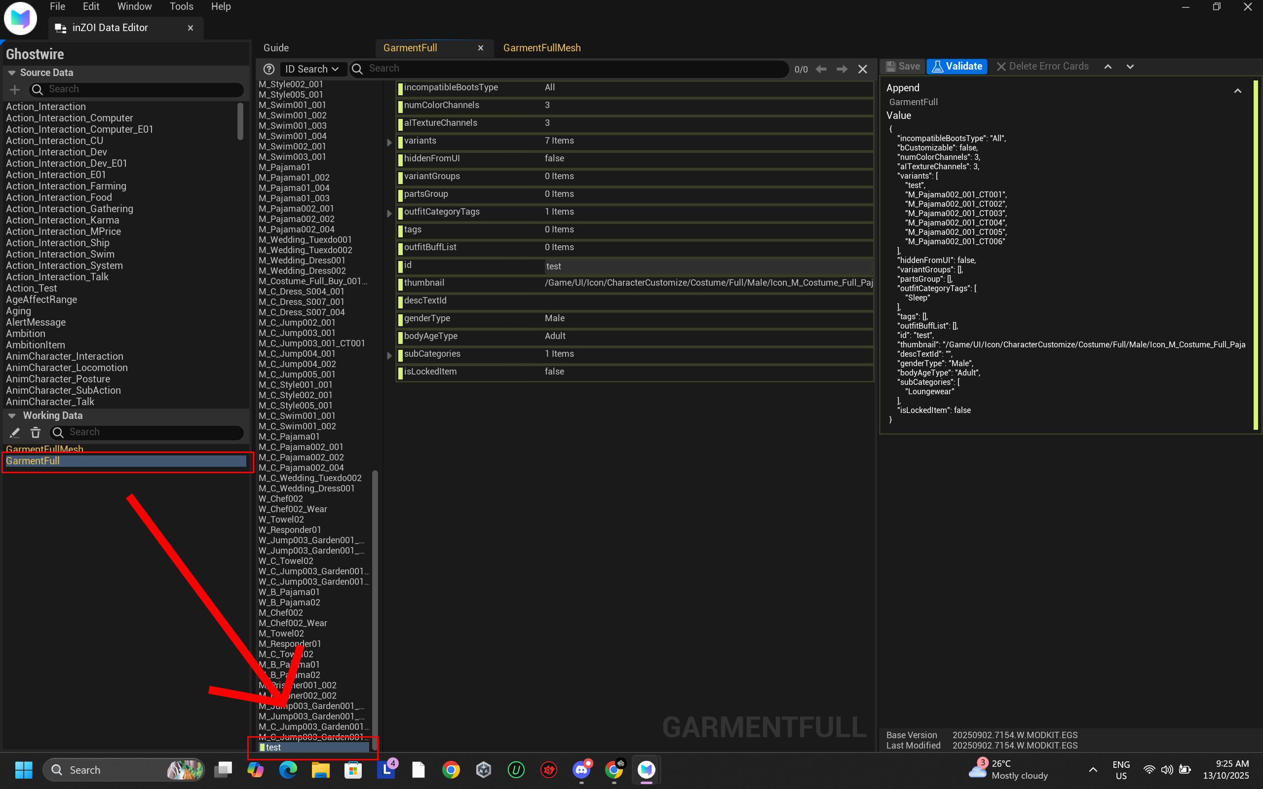1263x789 pixels.
Task: Go to next search result arrow
Action: [x=842, y=69]
